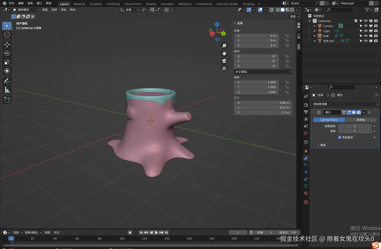Open the Particles properties tab icon
Screen dimensions: 381x249
[306, 165]
